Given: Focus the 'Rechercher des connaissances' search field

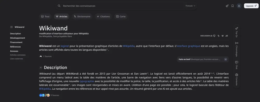Looking at the screenshot, I should (119, 6).
